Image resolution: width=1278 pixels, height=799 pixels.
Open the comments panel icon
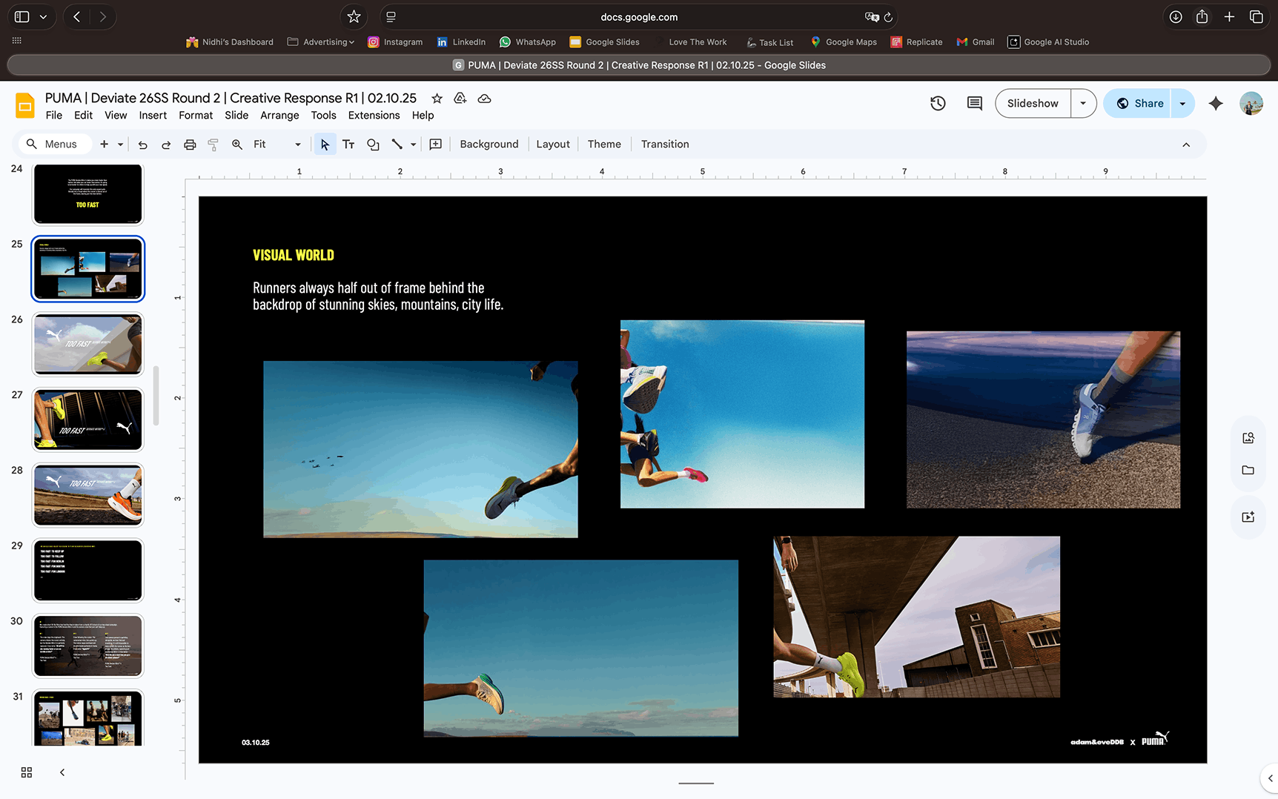click(x=974, y=104)
